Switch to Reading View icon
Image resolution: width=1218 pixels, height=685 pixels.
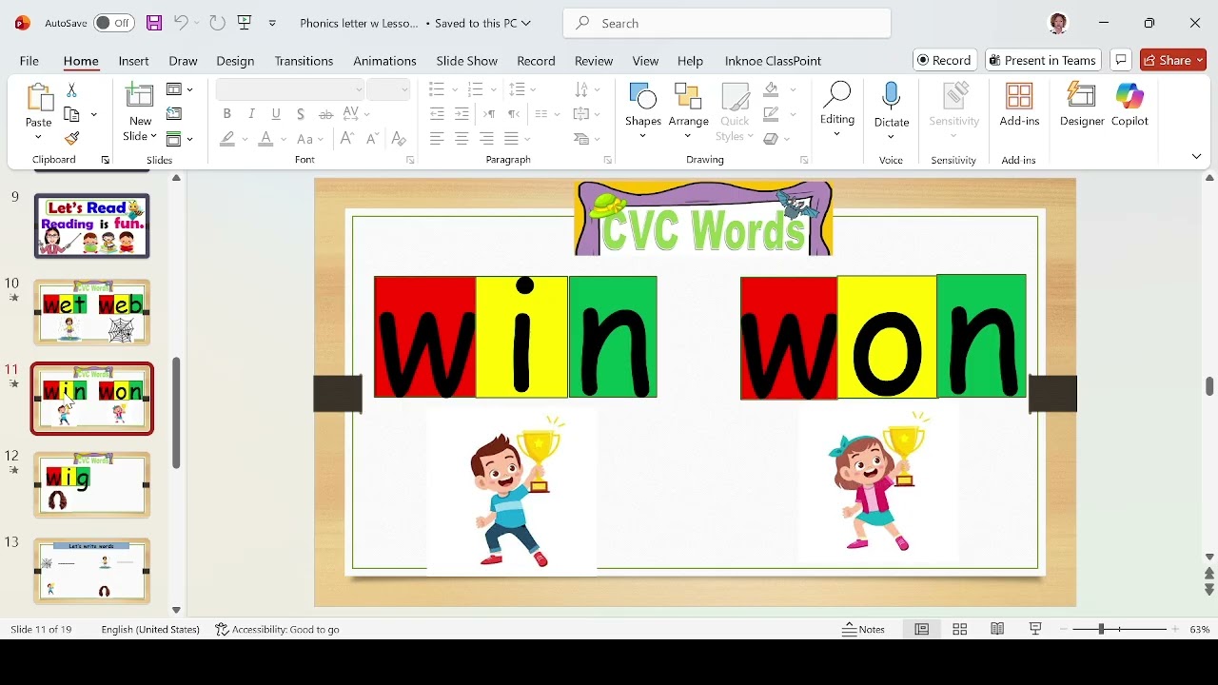(997, 629)
